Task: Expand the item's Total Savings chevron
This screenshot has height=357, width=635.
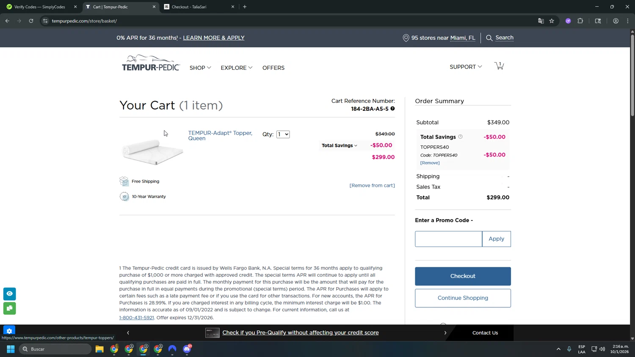Action: (x=356, y=146)
